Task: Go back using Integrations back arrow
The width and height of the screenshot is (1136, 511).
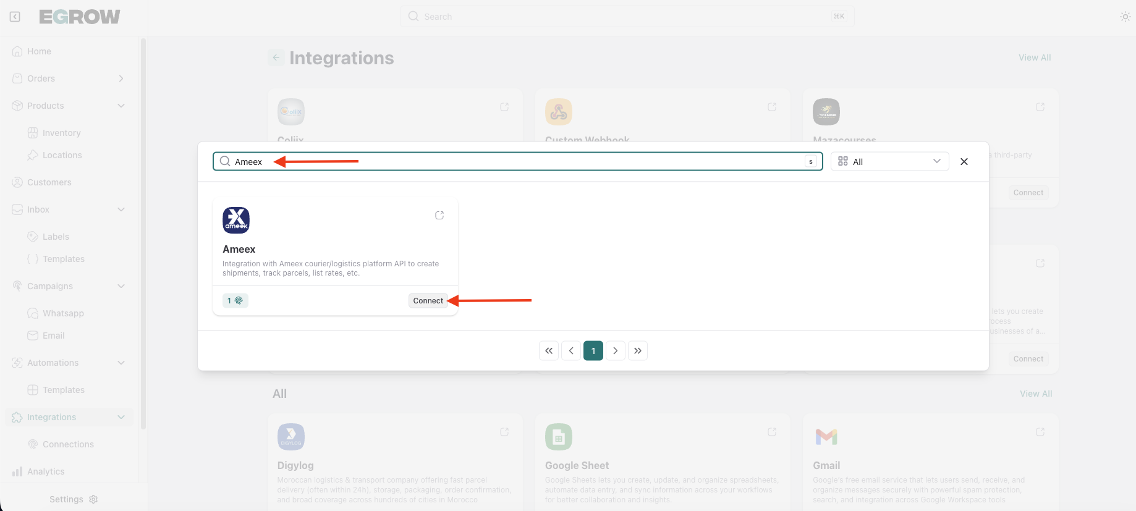Action: [x=276, y=57]
